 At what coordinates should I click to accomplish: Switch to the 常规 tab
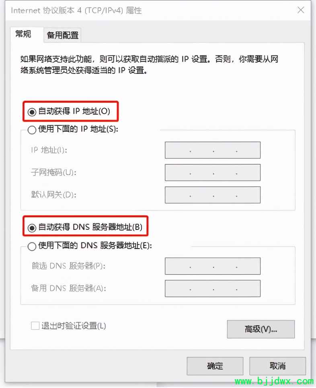24,34
